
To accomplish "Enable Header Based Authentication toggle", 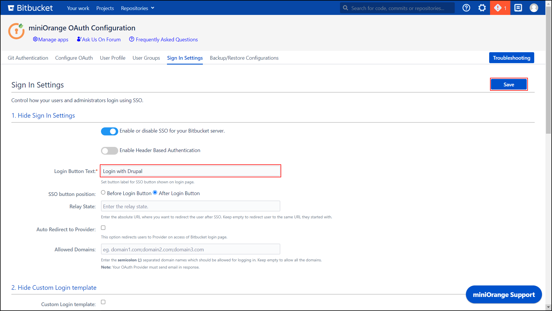I will pos(109,151).
